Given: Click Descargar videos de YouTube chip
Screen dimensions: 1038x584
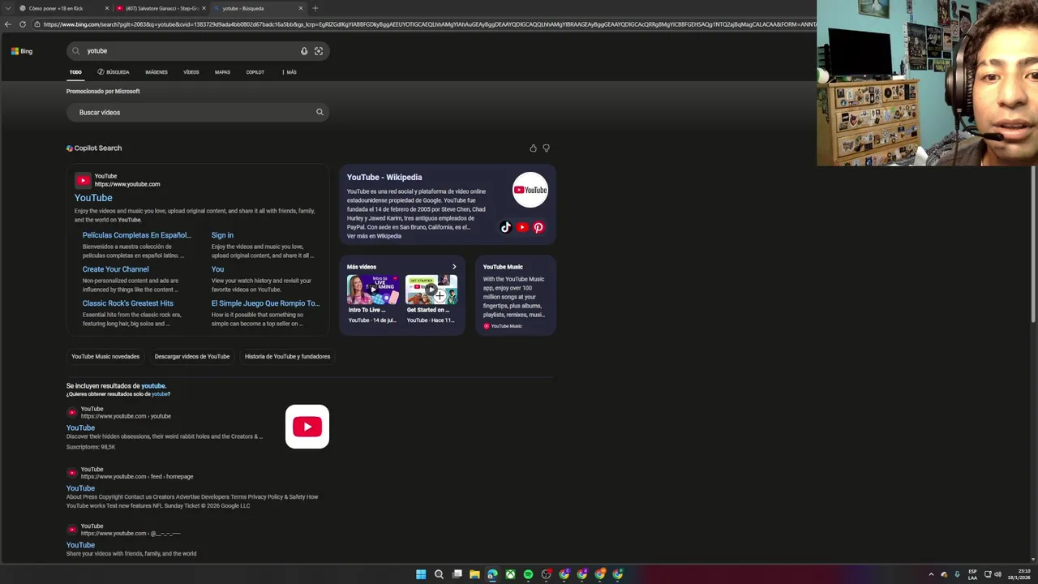Looking at the screenshot, I should coord(192,356).
